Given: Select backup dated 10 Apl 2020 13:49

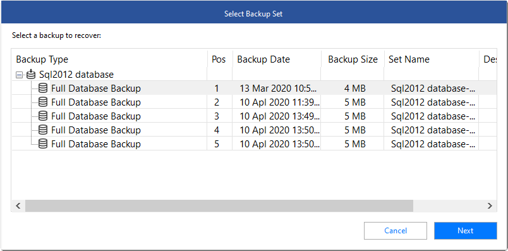Looking at the screenshot, I should 254,116.
